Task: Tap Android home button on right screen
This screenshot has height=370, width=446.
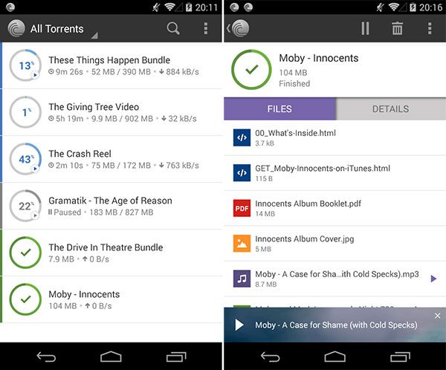Action: pyautogui.click(x=334, y=357)
